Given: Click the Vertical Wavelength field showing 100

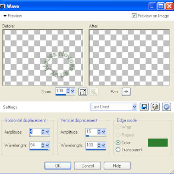Looking at the screenshot, I should pos(91,145).
